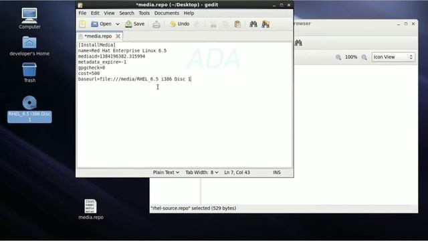Maximize the file browser window

(x=406, y=24)
